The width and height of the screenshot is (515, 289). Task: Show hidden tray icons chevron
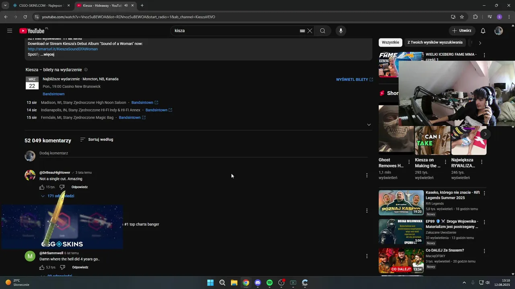(x=464, y=283)
